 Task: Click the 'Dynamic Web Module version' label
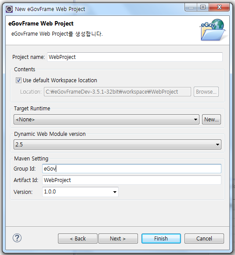50,134
